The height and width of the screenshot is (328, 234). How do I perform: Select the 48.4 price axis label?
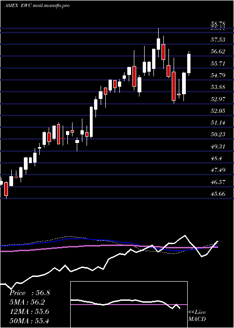click(216, 158)
